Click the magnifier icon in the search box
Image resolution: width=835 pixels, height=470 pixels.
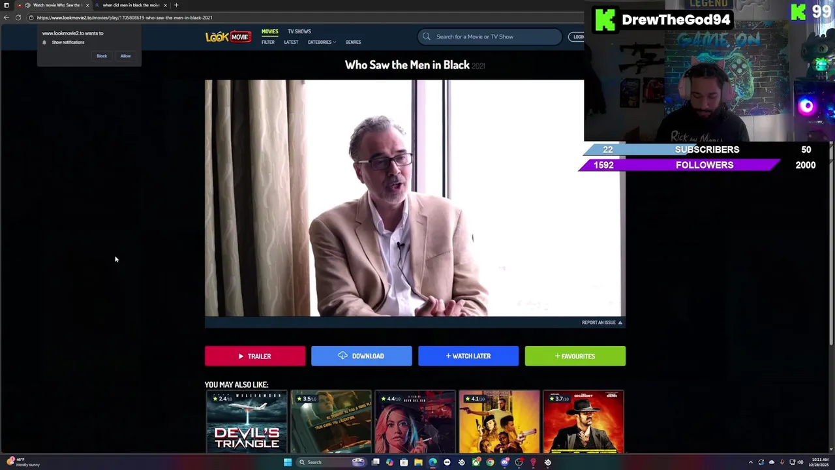[x=427, y=37]
